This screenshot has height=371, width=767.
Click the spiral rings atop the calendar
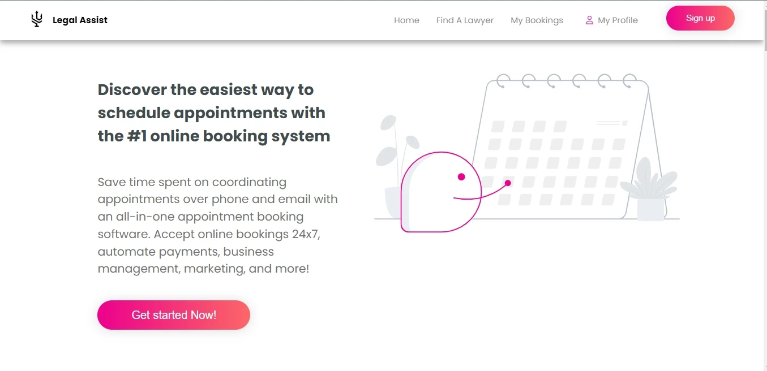coord(567,82)
